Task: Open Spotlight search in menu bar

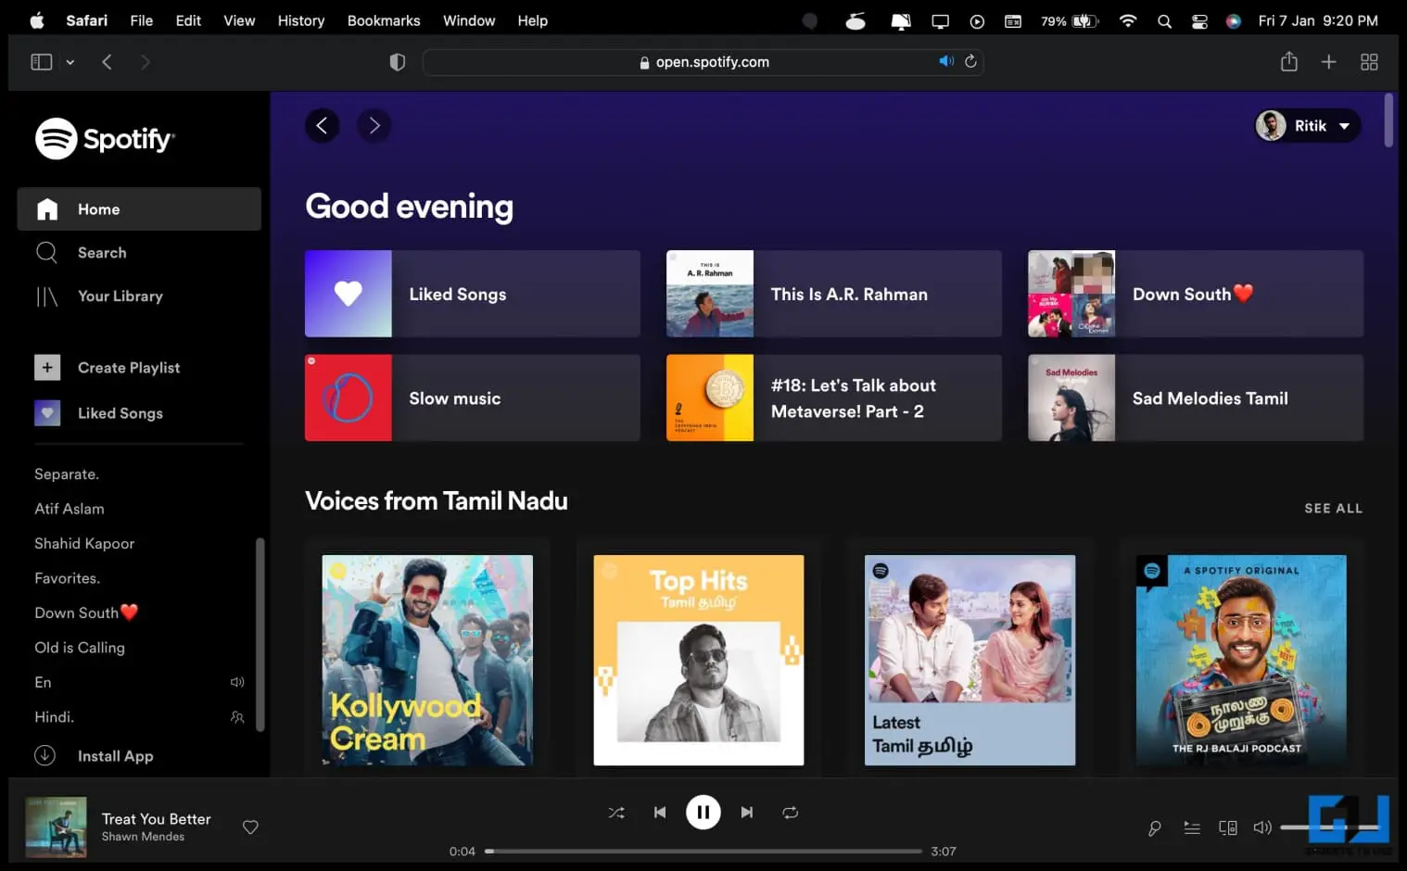Action: click(1164, 20)
